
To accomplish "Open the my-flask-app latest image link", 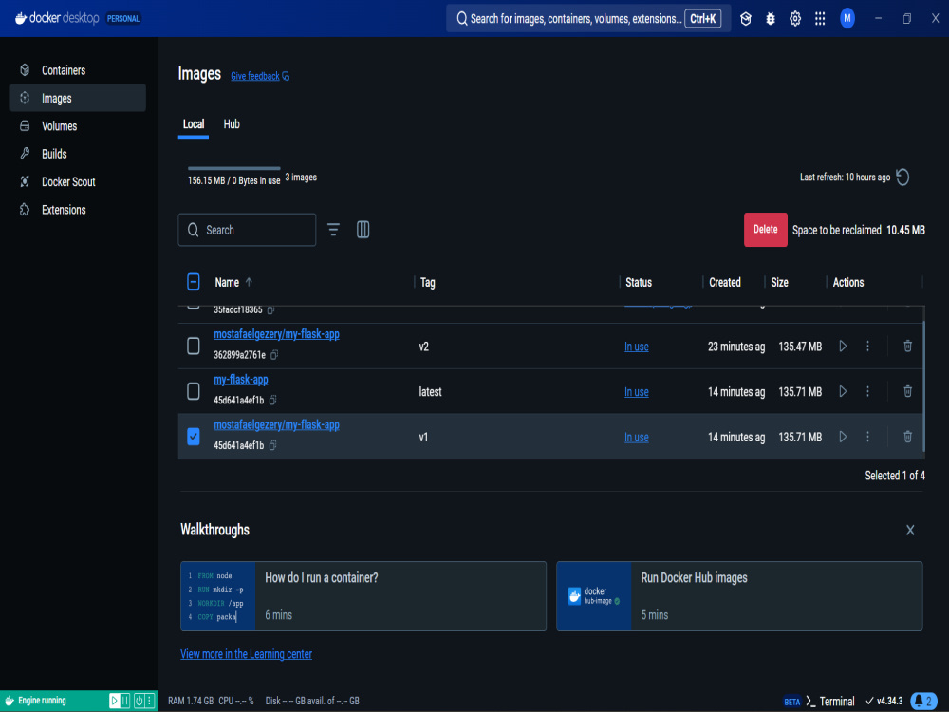I will tap(241, 380).
